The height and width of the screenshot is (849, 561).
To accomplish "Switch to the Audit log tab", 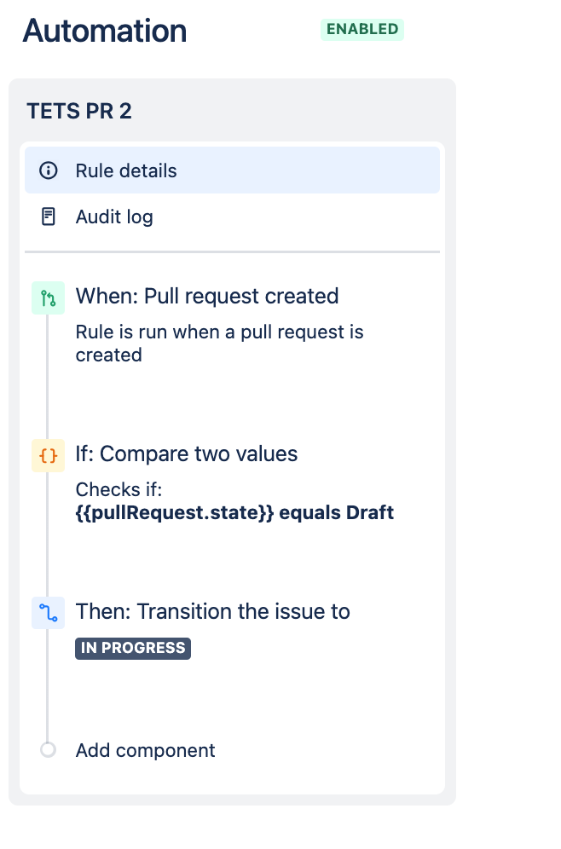I will [x=114, y=217].
